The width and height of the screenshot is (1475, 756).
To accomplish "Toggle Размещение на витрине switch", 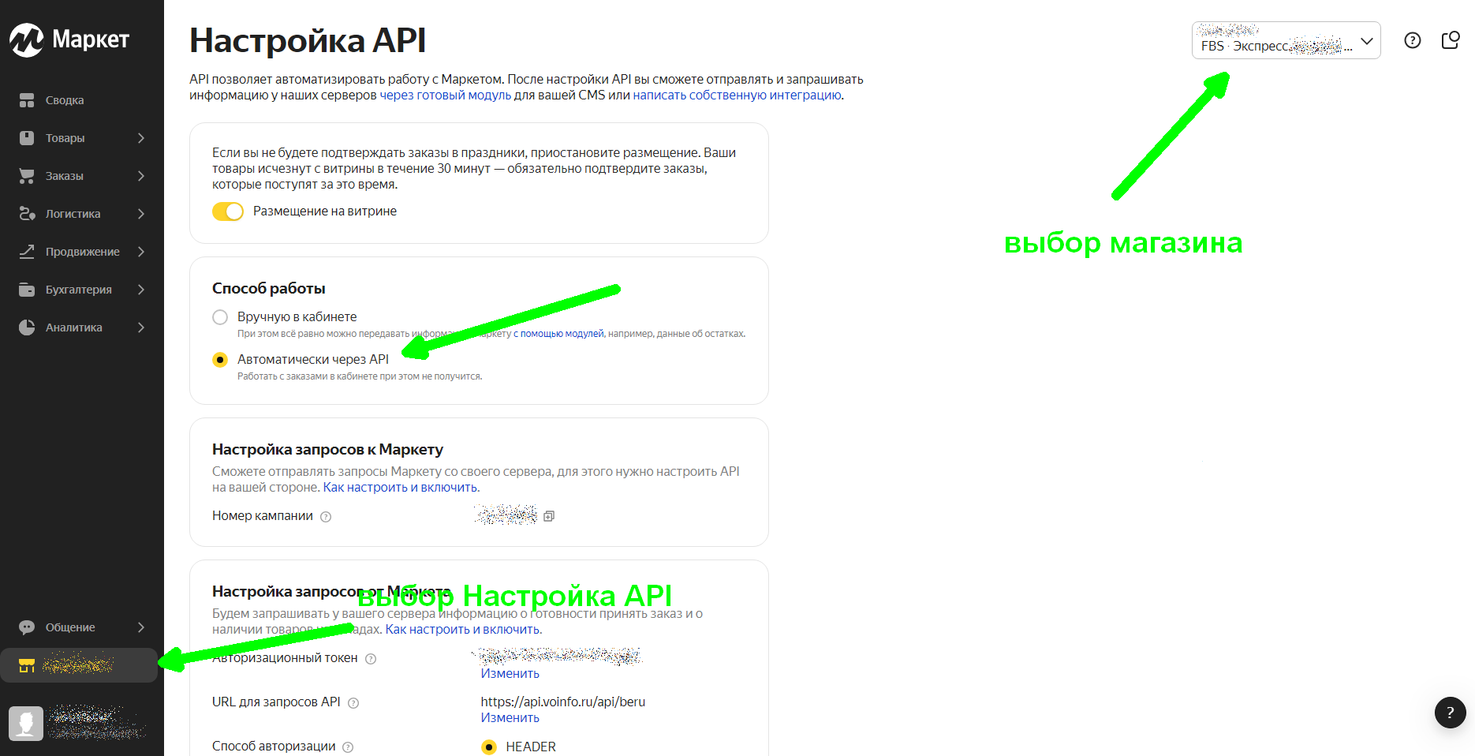I will [x=228, y=211].
